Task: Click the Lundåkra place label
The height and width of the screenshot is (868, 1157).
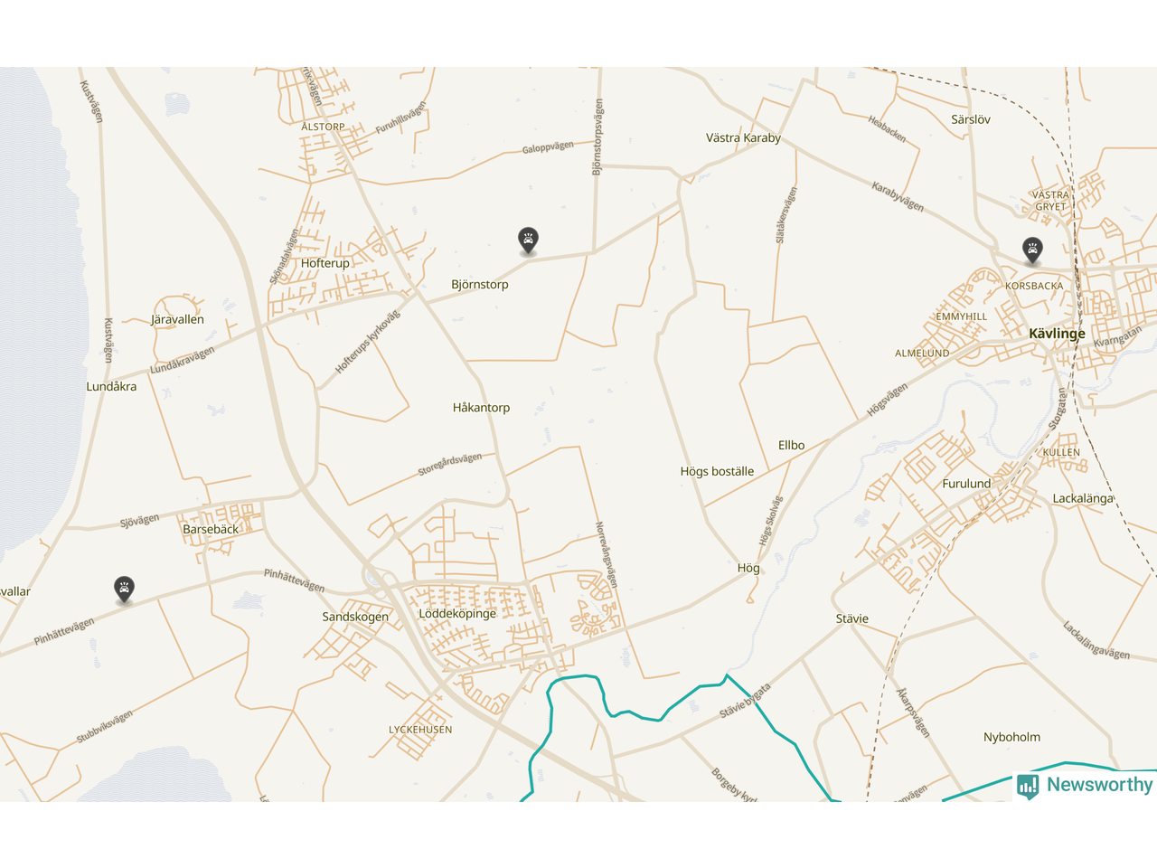Action: pyautogui.click(x=111, y=387)
